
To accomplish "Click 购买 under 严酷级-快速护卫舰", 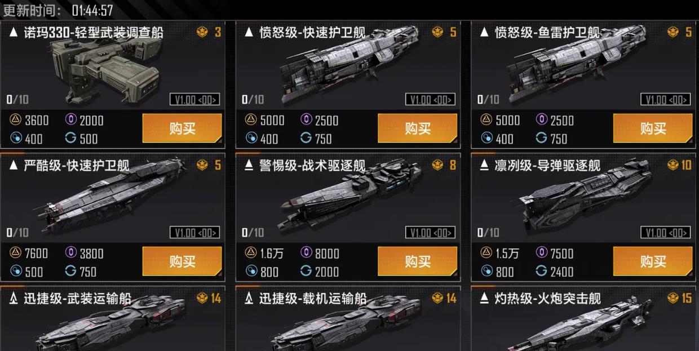I will (x=182, y=261).
